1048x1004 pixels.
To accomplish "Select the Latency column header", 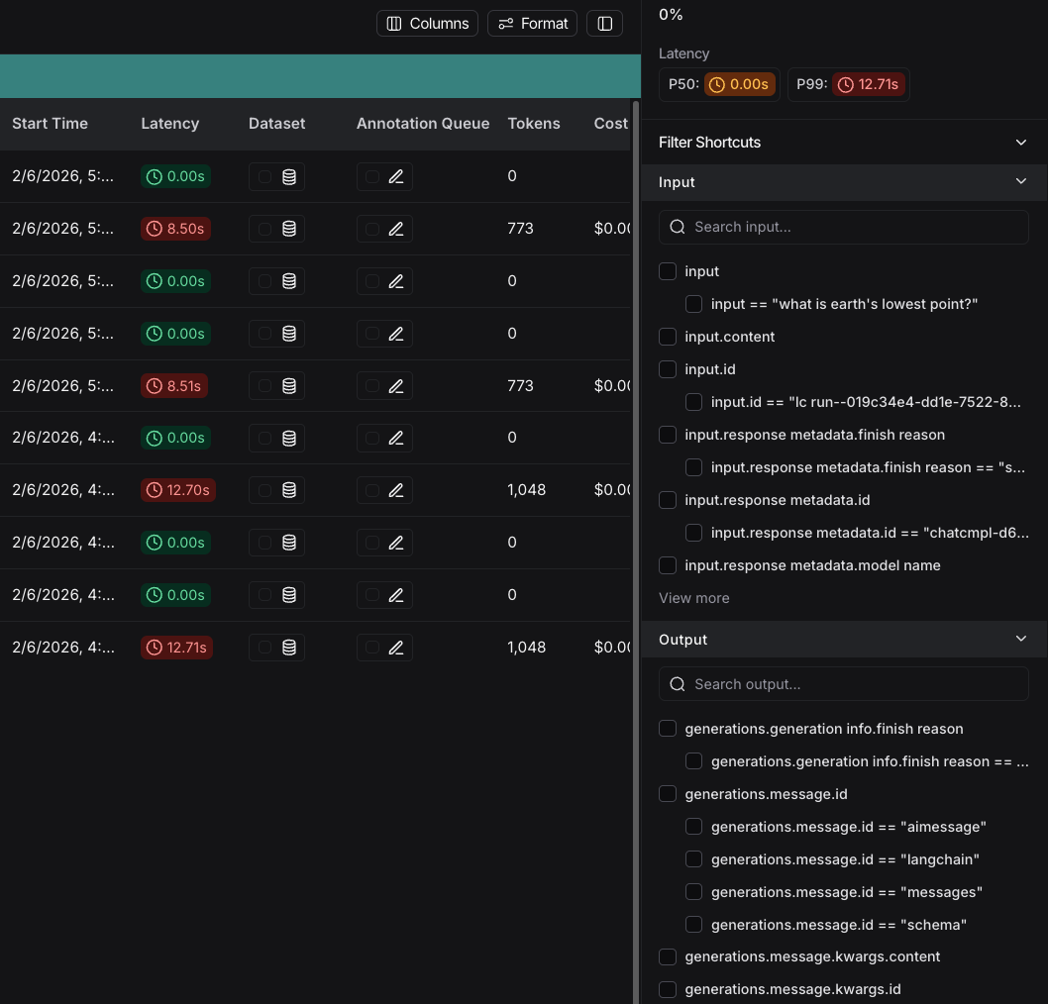I will coord(169,123).
